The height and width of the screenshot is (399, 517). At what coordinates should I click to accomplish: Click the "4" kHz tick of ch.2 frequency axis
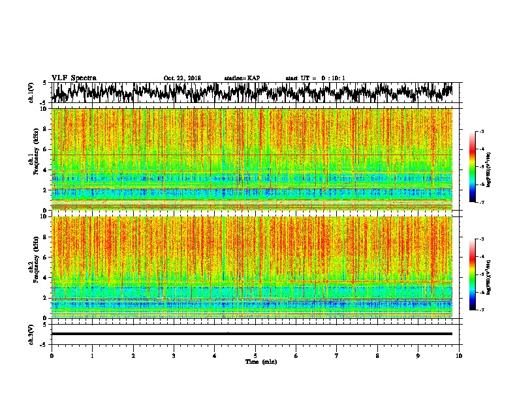tap(46, 278)
